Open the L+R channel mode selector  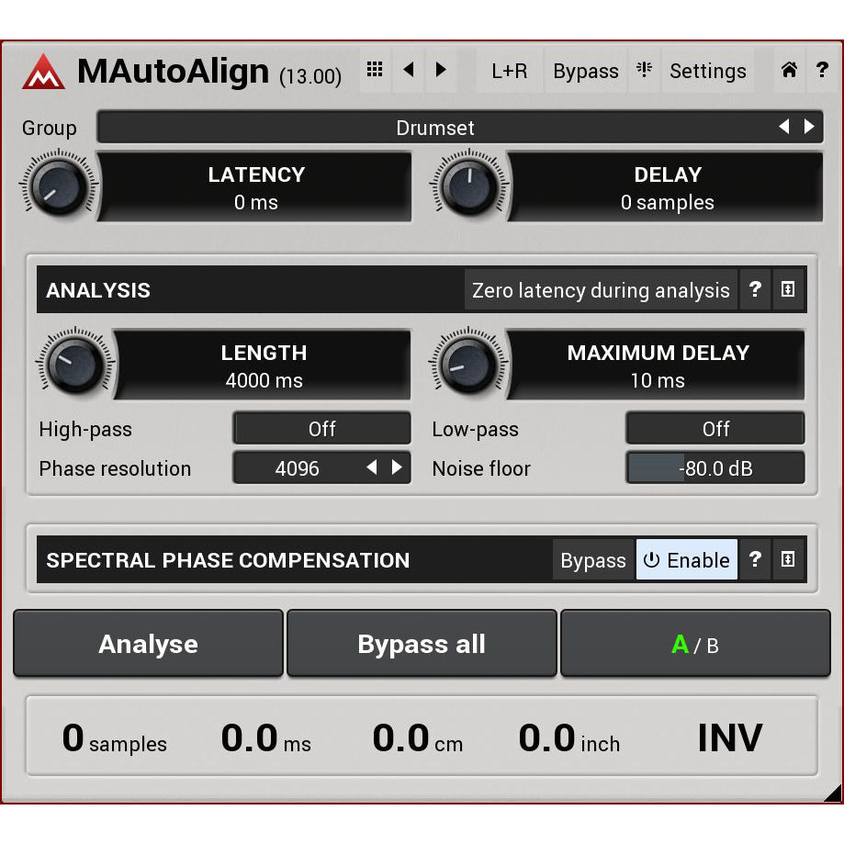(x=509, y=71)
